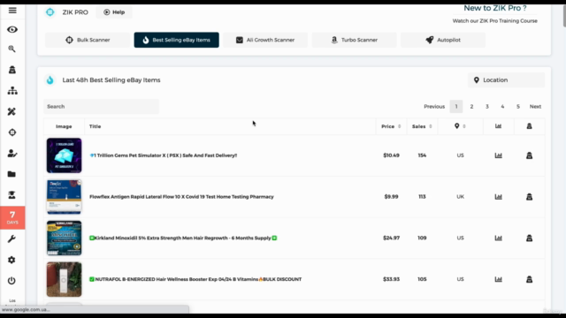This screenshot has width=566, height=318.
Task: Click the sidebar crosshair scanner icon
Action: coord(12,132)
